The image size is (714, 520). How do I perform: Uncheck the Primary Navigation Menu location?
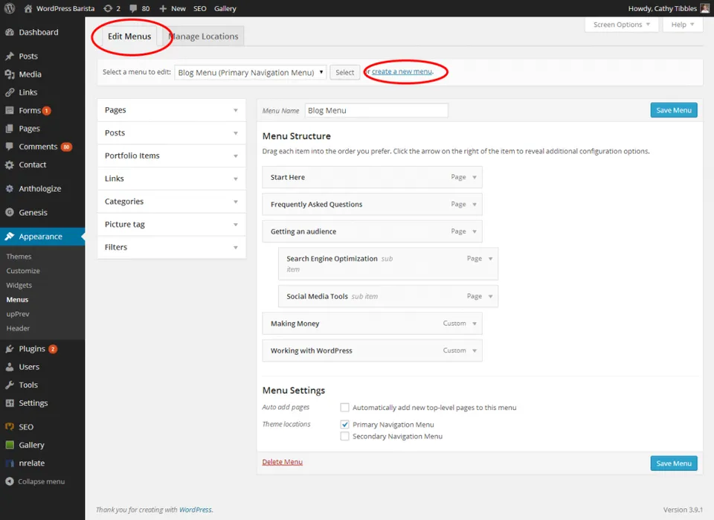pos(345,425)
